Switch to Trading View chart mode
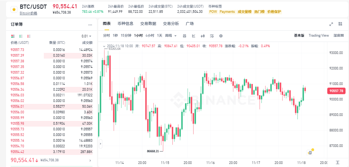Screen dimensions: 349x167 319,36
